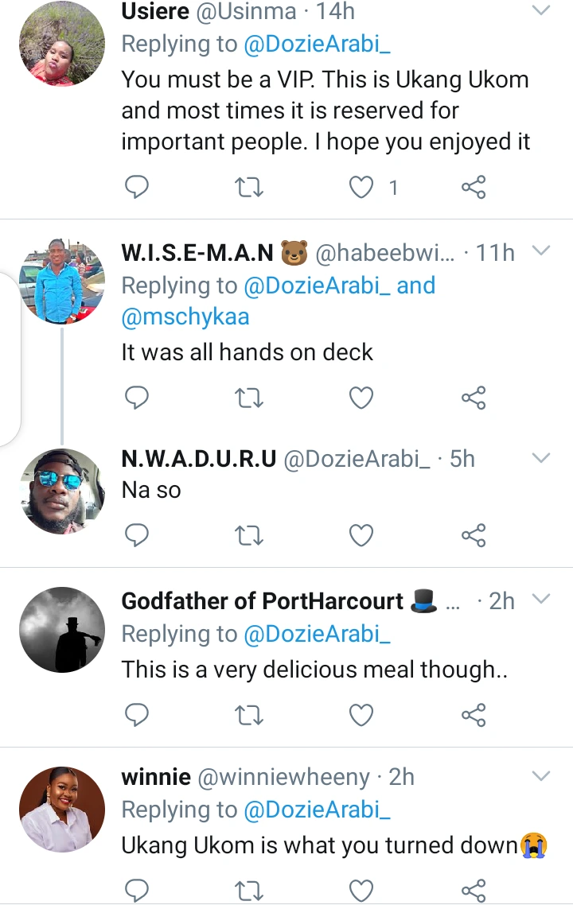
Task: Click the @mschykaa mention link
Action: 185,317
